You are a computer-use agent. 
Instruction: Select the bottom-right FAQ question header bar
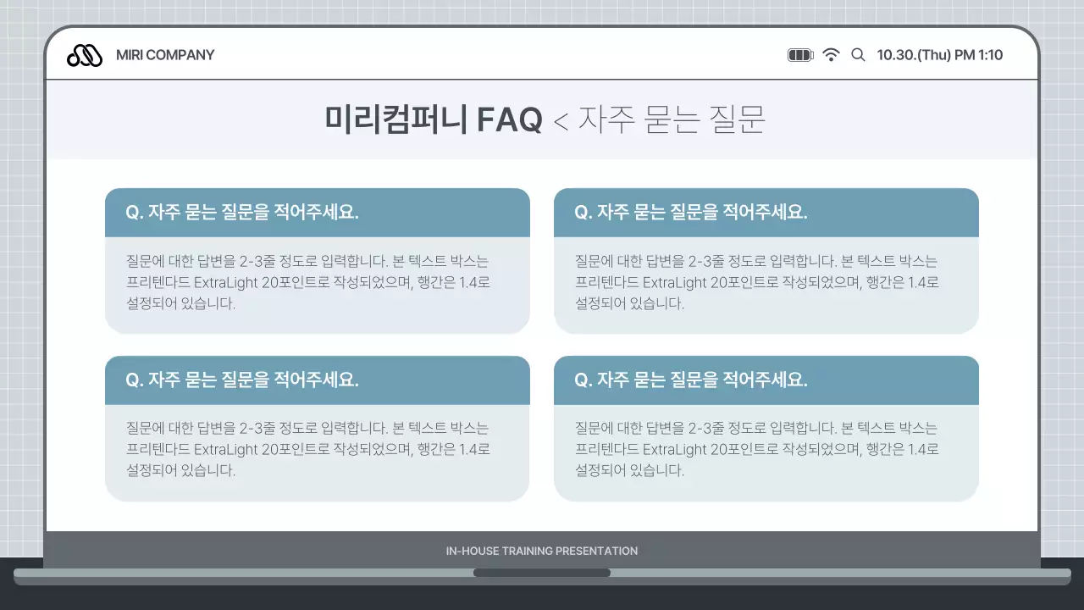click(766, 380)
